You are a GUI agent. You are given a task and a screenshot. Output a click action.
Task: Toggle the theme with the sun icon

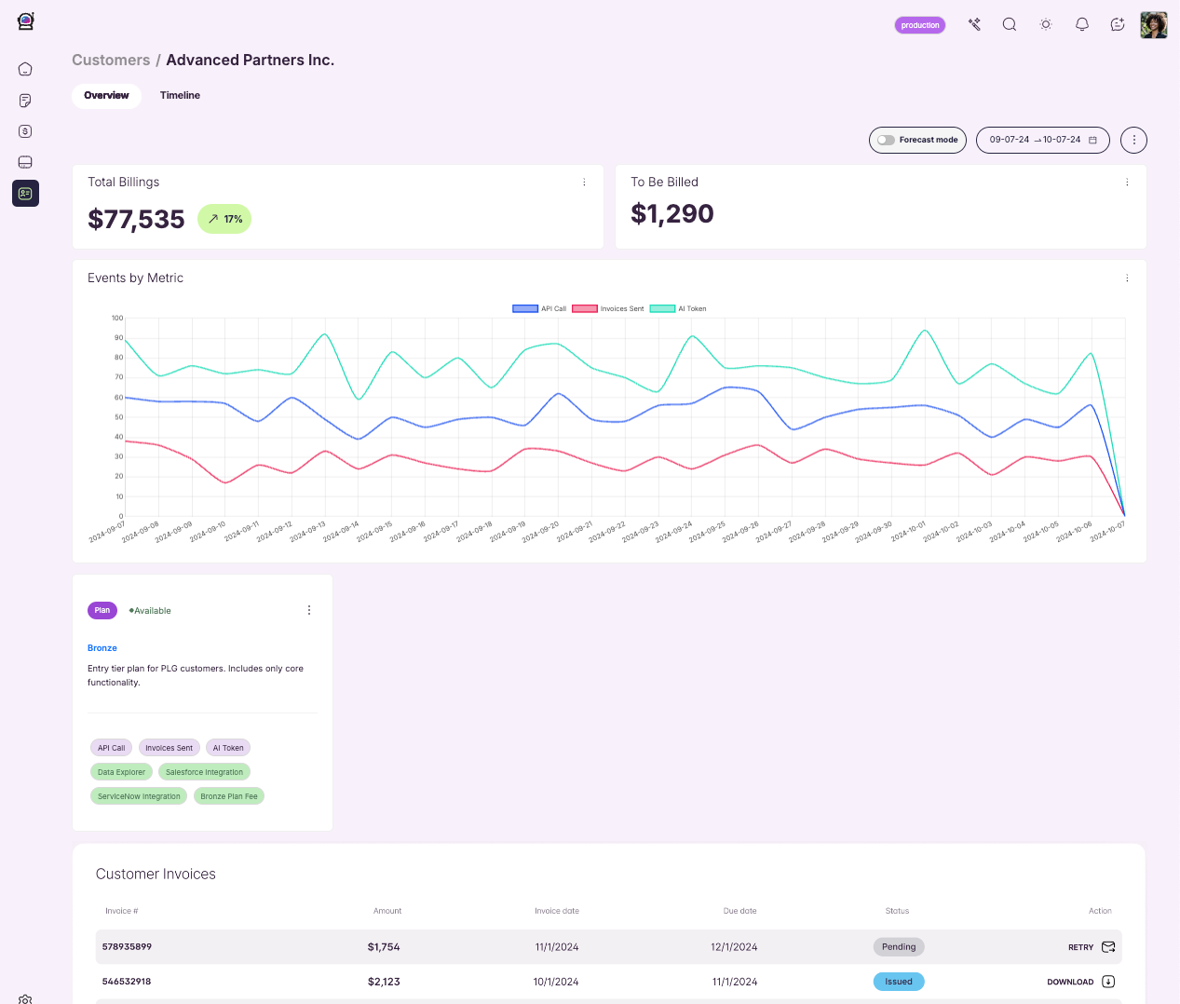click(x=1045, y=24)
